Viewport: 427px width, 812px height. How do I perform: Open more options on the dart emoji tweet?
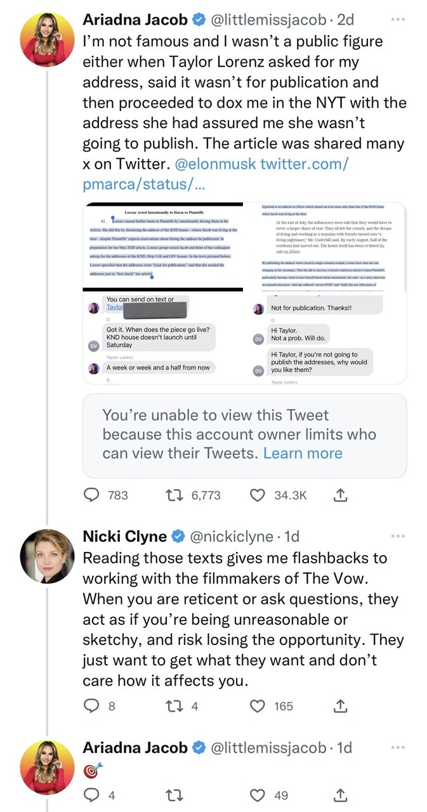tap(398, 748)
